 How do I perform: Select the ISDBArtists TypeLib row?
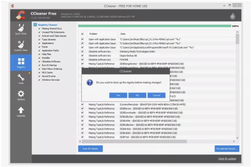click(x=157, y=129)
